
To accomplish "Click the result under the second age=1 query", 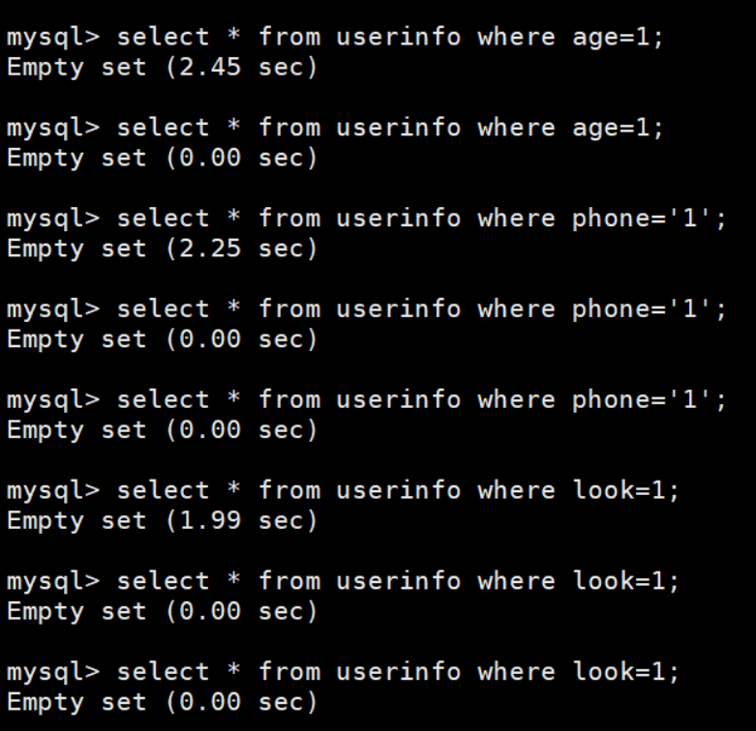I will pyautogui.click(x=162, y=158).
